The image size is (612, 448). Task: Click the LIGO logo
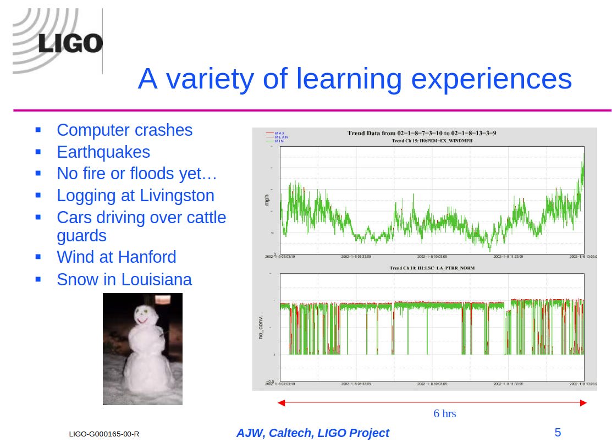point(58,41)
